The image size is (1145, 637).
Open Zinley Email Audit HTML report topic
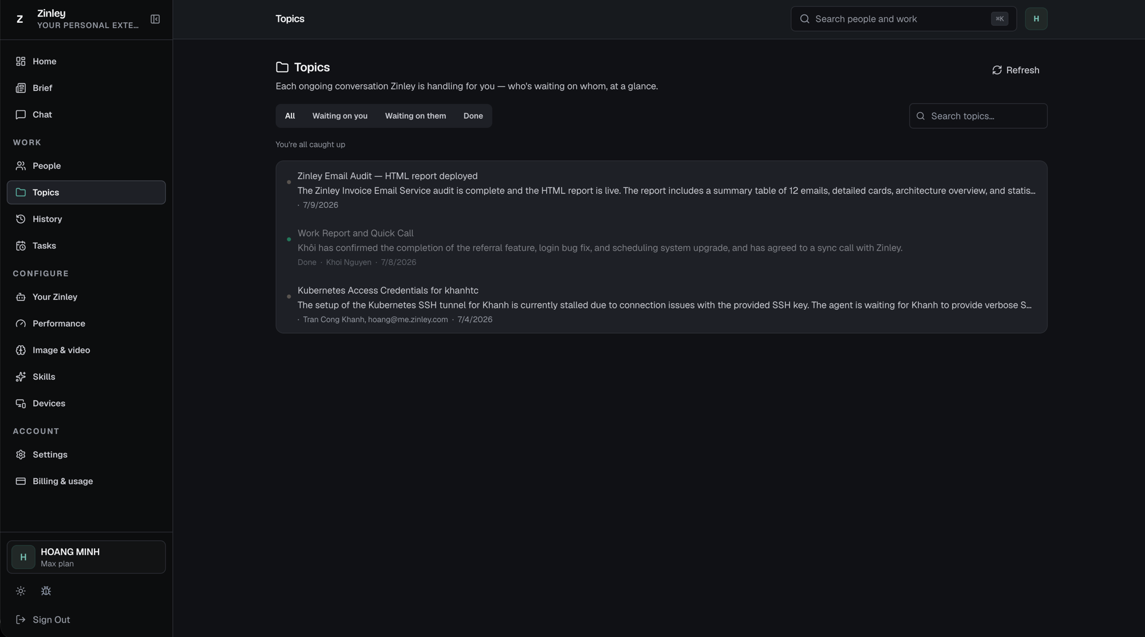tap(661, 189)
